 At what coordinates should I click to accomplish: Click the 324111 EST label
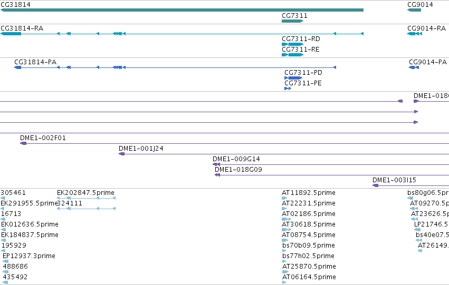pos(70,203)
